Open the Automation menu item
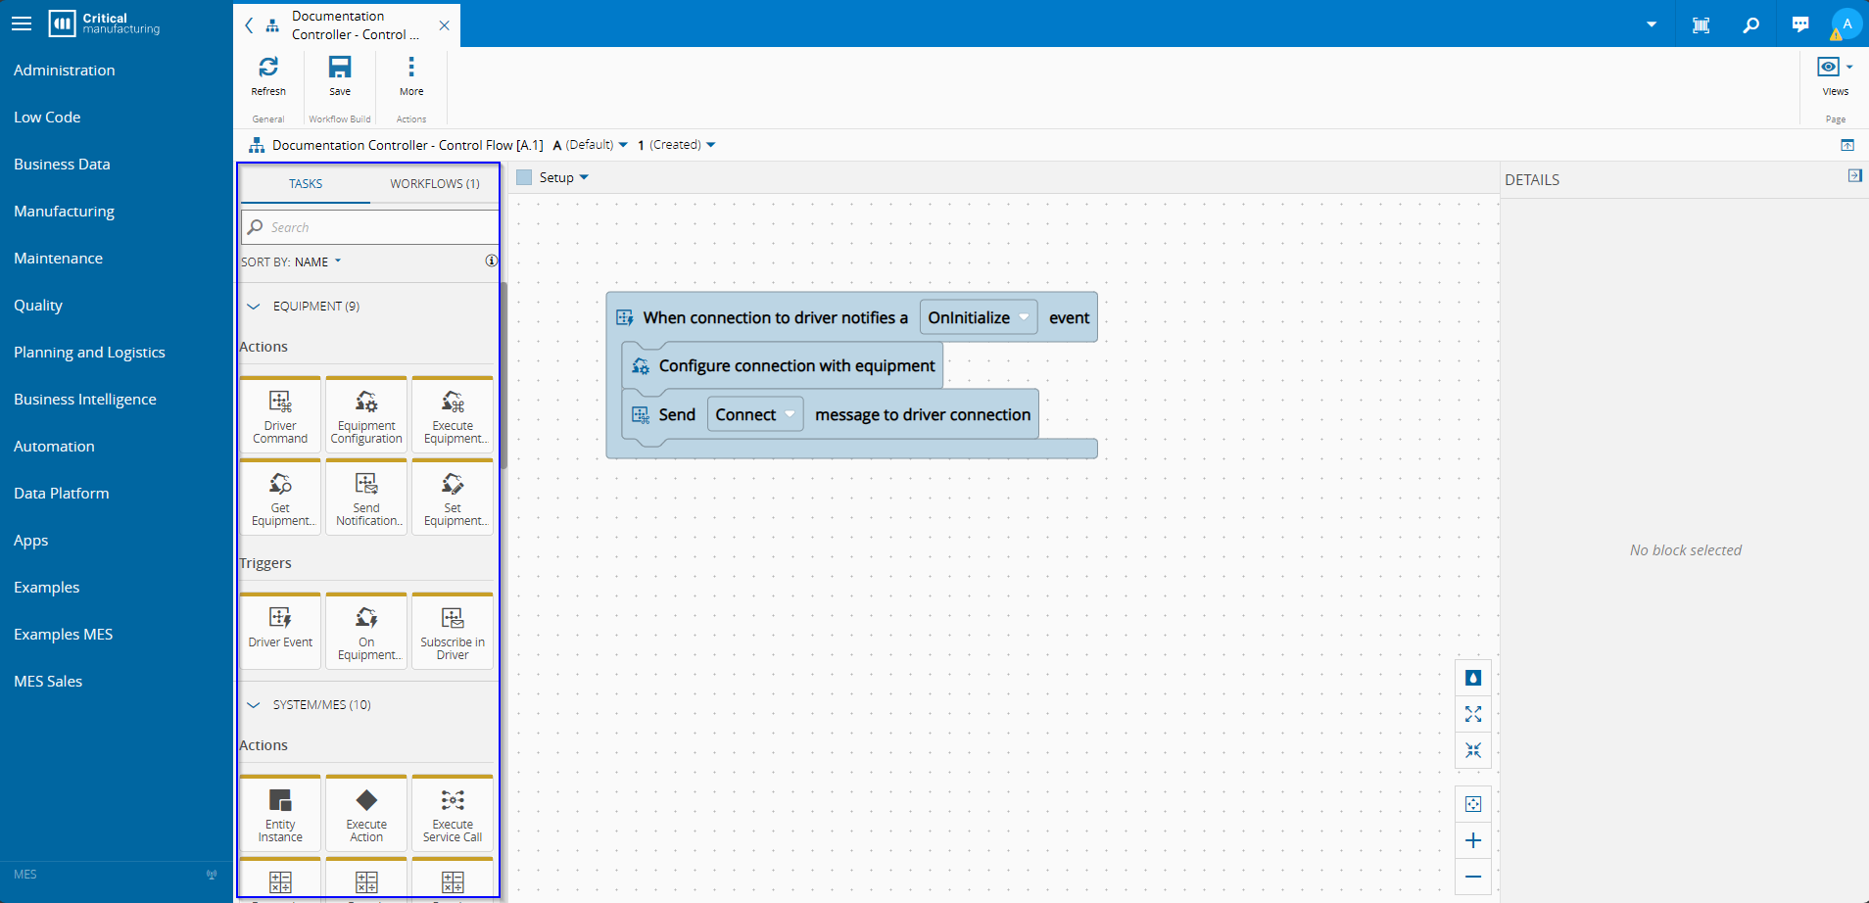Viewport: 1869px width, 903px height. (54, 447)
